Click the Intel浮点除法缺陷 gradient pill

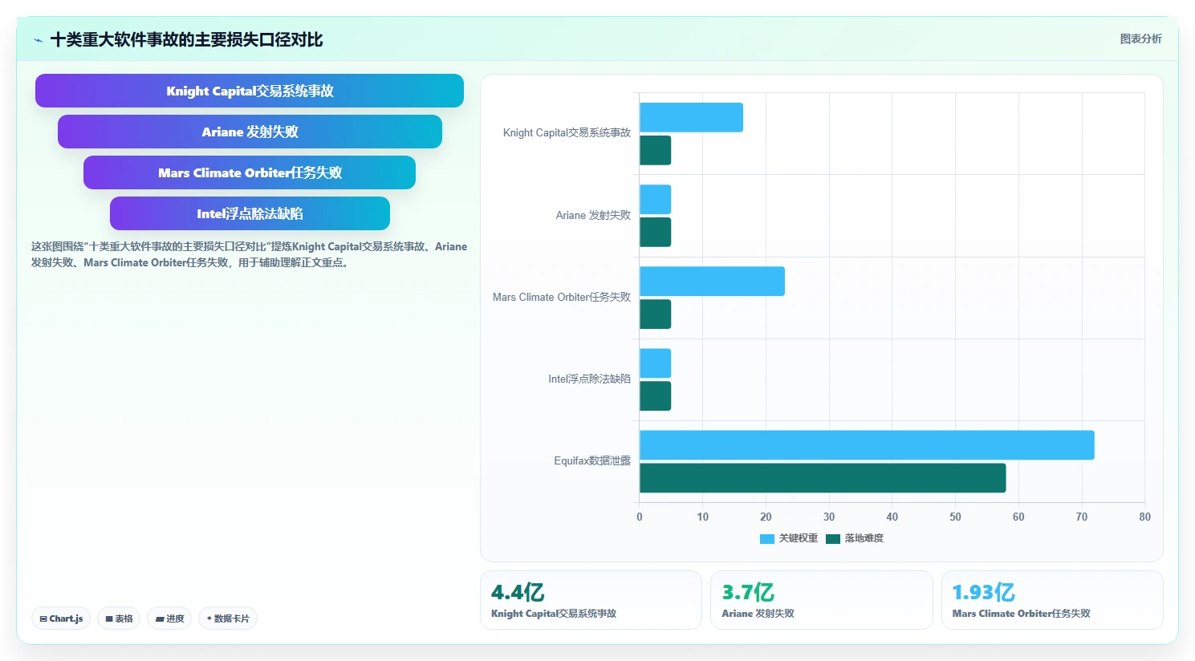point(250,213)
